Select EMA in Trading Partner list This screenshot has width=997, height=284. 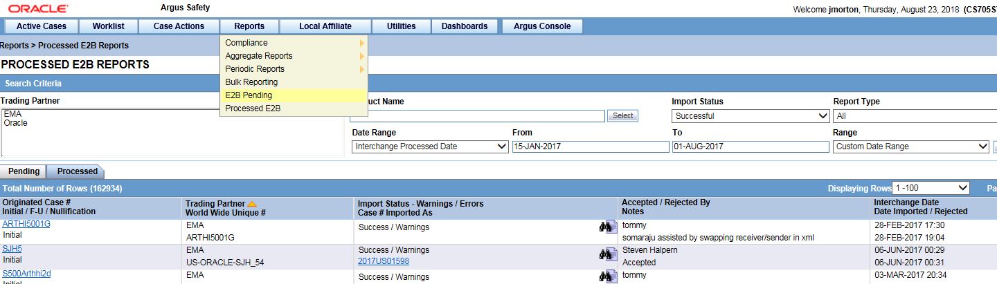[x=12, y=114]
